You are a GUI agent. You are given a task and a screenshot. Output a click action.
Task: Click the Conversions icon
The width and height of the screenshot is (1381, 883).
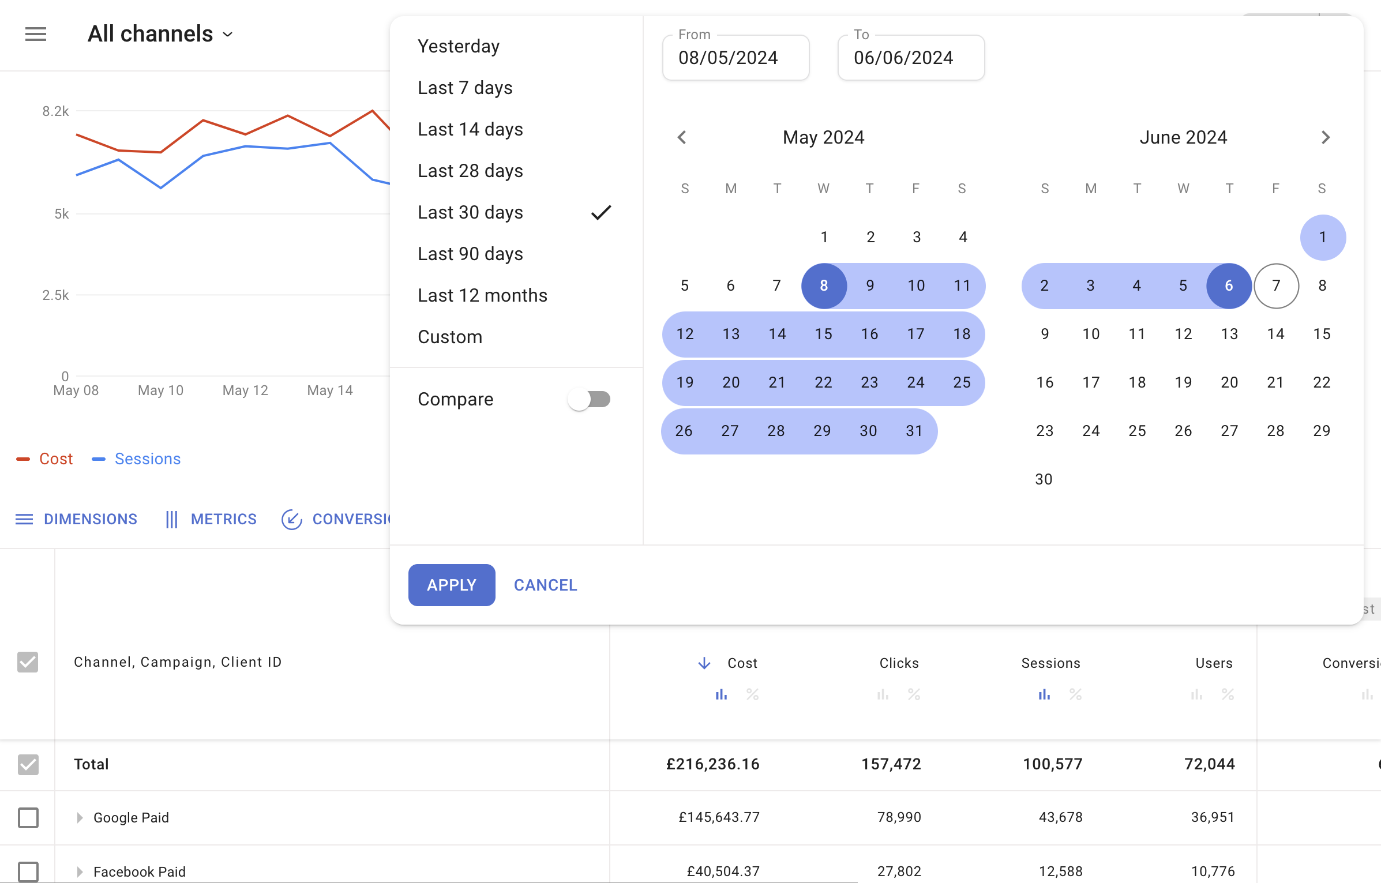click(292, 518)
